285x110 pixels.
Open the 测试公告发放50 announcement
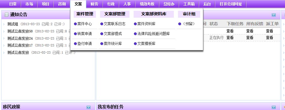[20, 31]
